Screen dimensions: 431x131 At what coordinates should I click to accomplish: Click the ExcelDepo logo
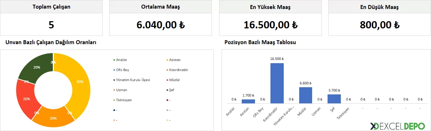(x=398, y=126)
